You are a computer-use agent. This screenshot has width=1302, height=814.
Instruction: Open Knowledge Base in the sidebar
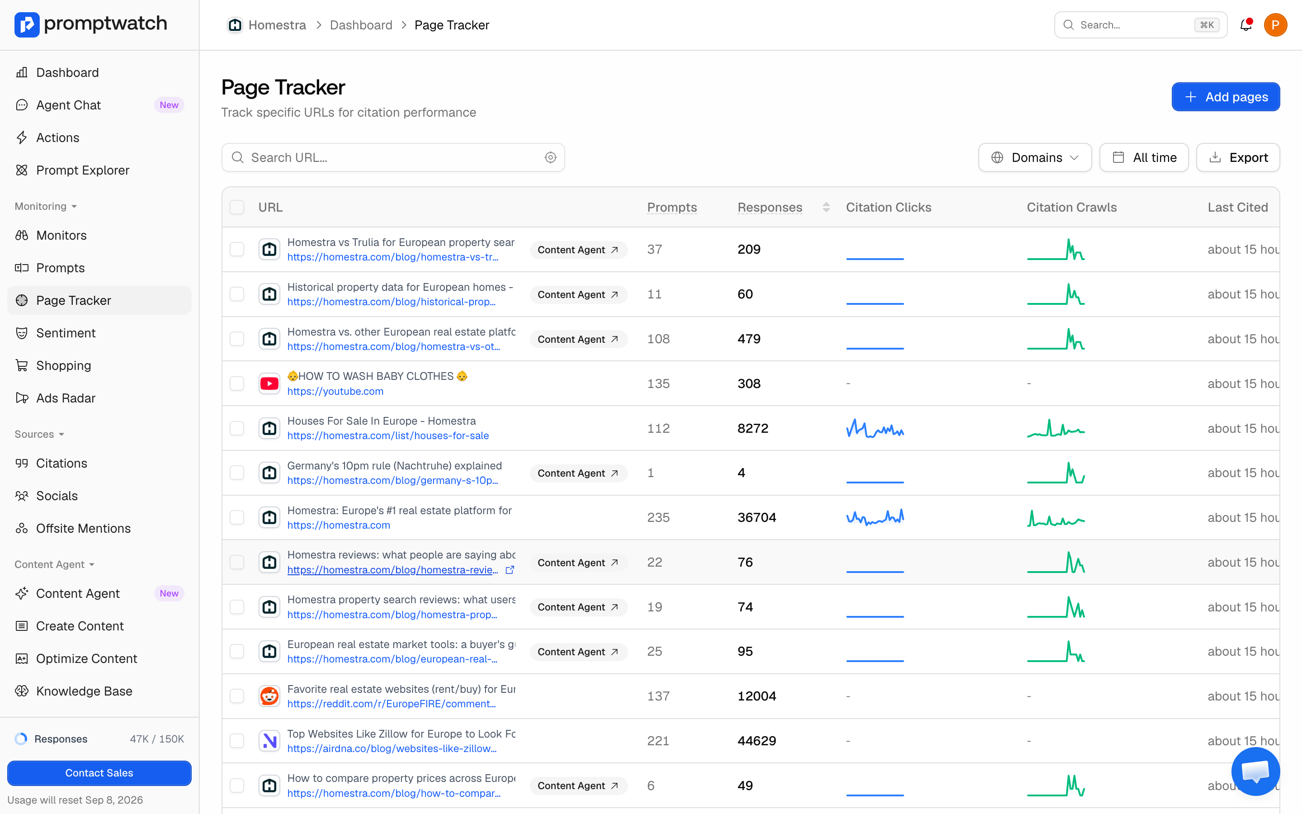pos(99,691)
